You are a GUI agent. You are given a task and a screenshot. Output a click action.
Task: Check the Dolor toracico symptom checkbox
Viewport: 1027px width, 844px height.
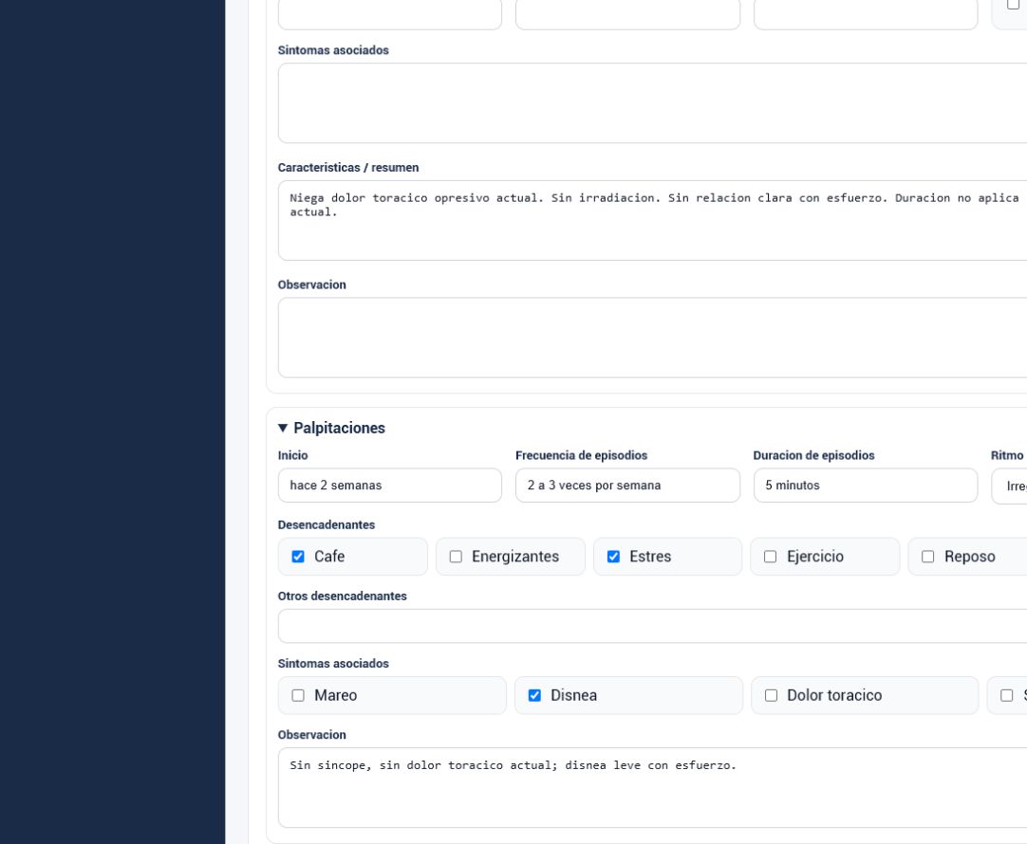coord(771,695)
